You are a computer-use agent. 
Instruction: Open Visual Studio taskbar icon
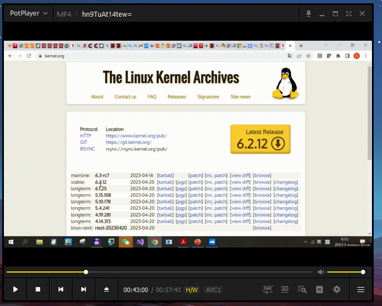click(140, 242)
